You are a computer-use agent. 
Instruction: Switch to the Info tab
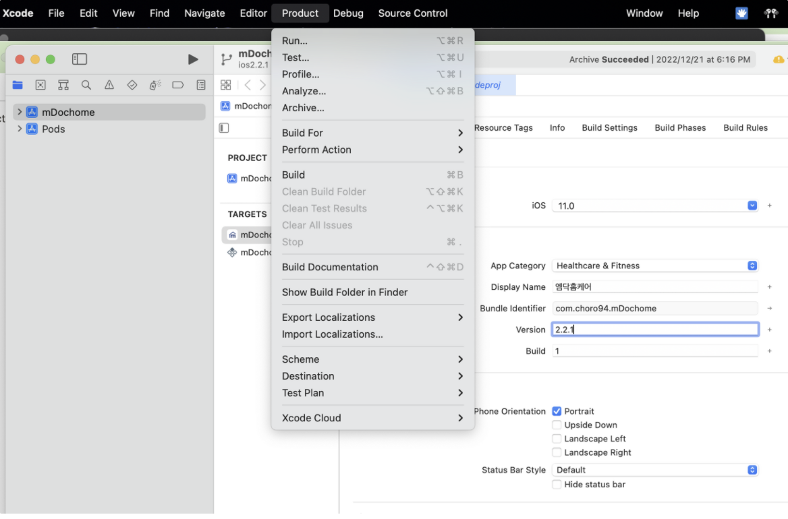tap(557, 127)
